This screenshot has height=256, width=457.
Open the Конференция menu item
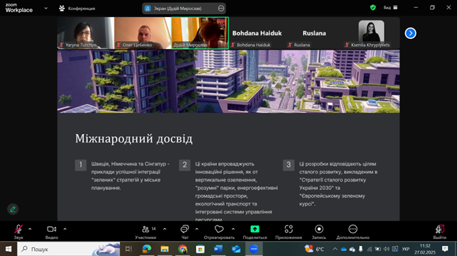[x=77, y=9]
